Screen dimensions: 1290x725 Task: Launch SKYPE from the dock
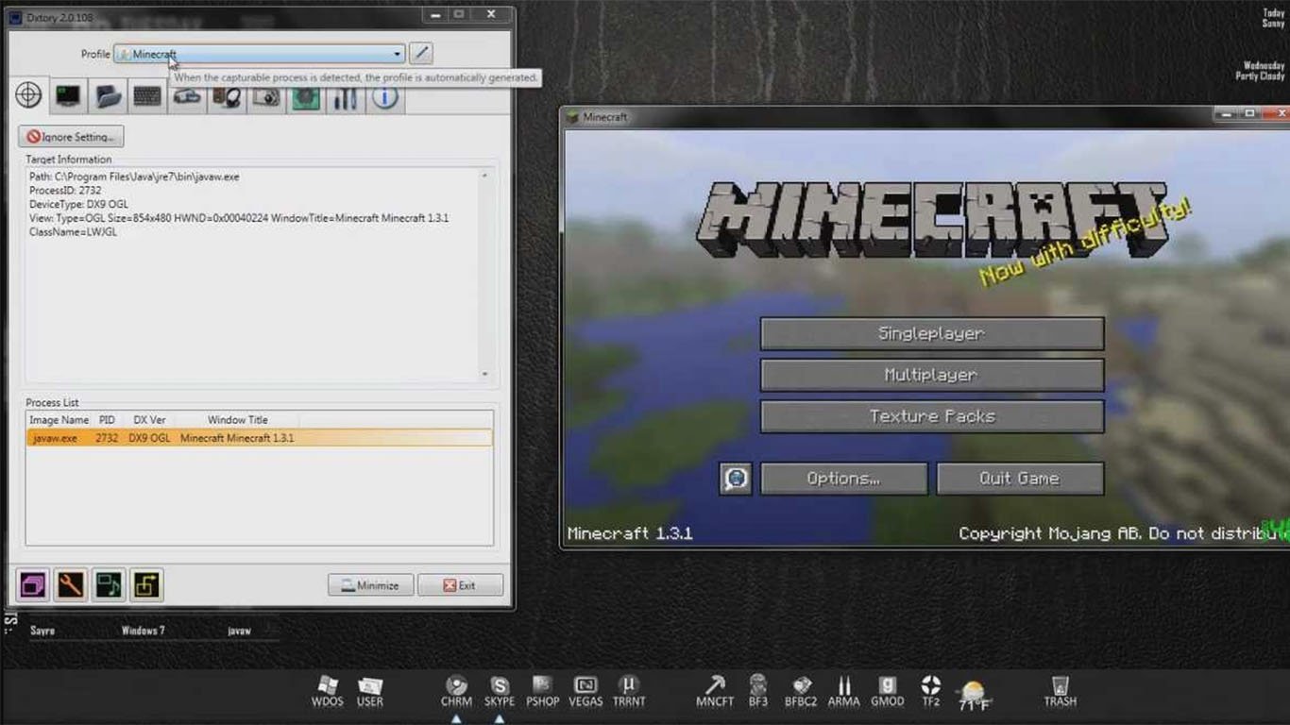point(500,692)
